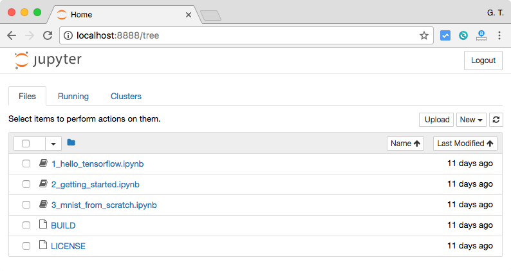Click the Jupyter logo
This screenshot has width=511, height=271.
tap(48, 60)
